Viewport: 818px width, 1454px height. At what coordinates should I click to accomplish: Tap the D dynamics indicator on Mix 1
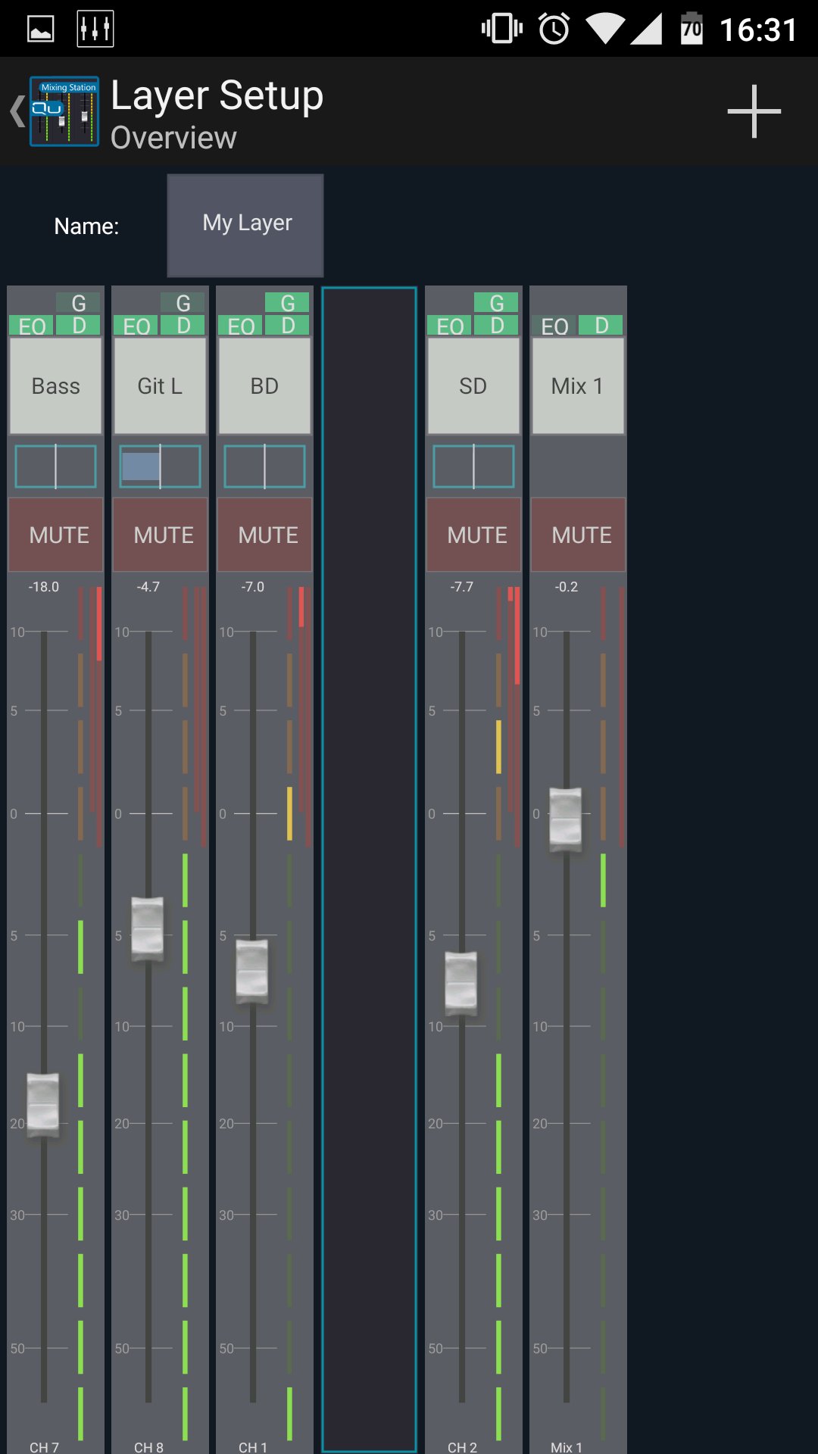coord(601,326)
